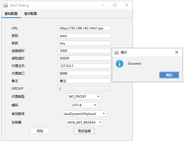Click the GROUP field showing slash
Image resolution: width=184 pixels, height=144 pixels.
click(84, 88)
